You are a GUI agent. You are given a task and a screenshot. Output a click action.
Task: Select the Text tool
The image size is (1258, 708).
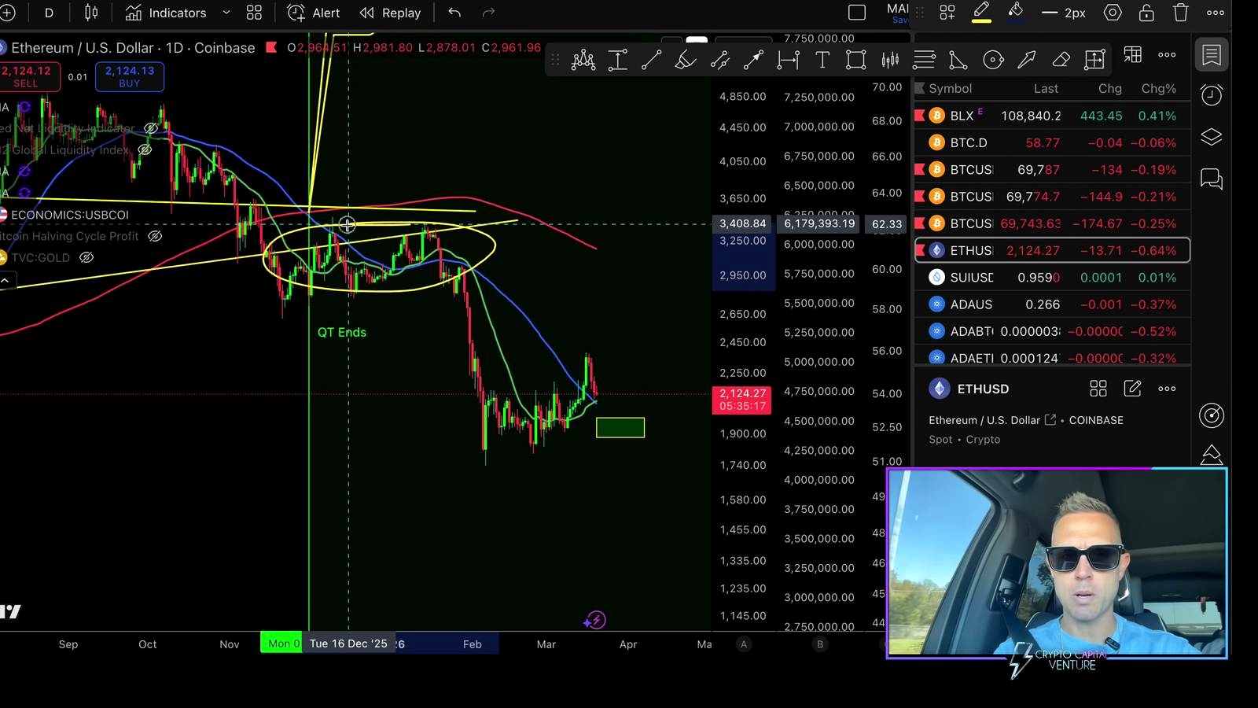pos(822,60)
